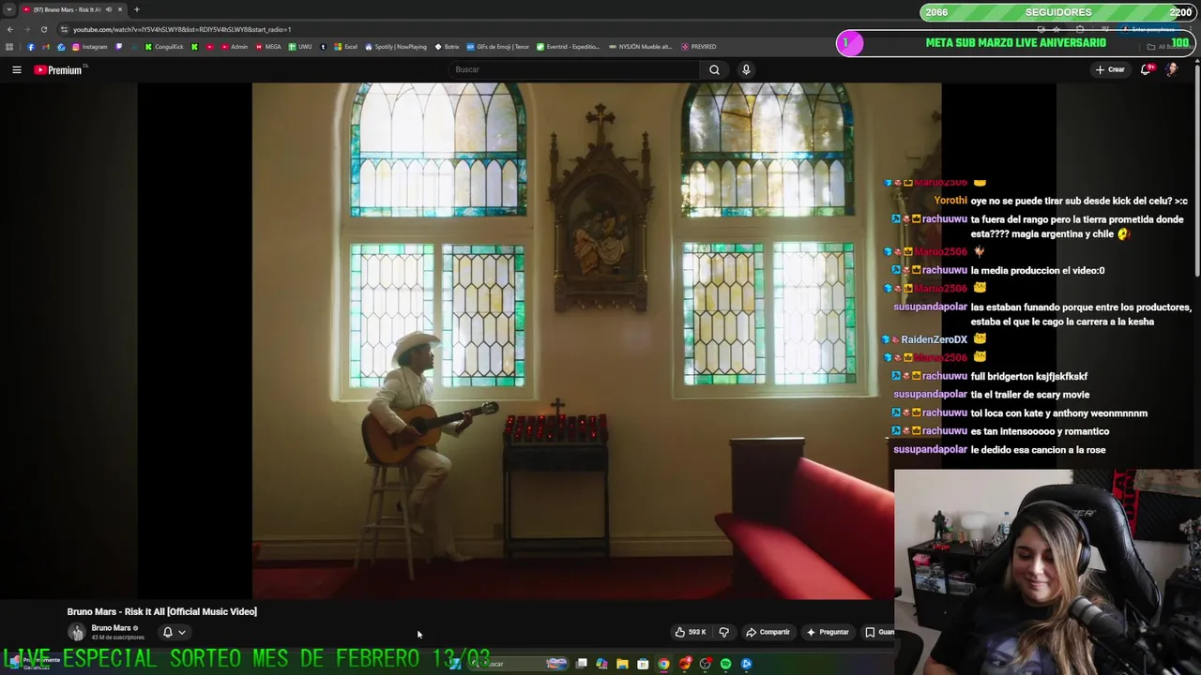The width and height of the screenshot is (1201, 675).
Task: Open Chrome from the taskbar
Action: click(663, 664)
